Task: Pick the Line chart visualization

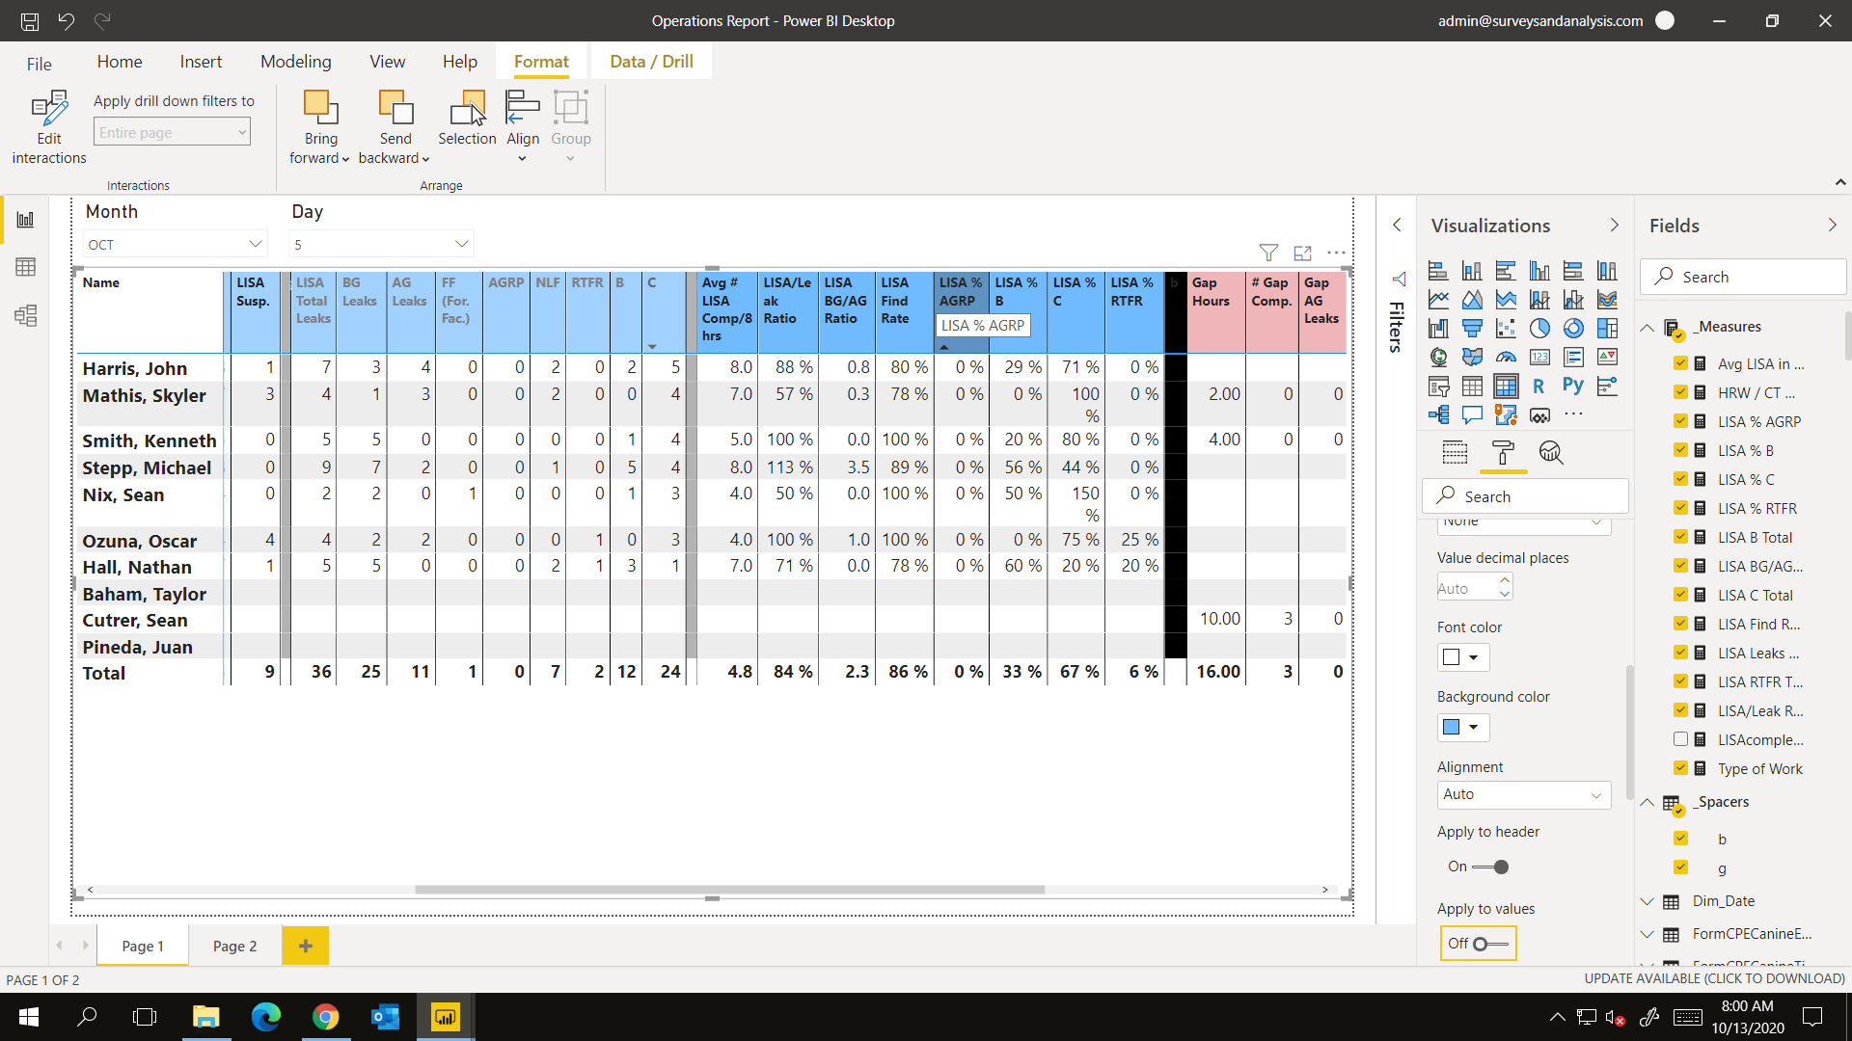Action: click(1438, 299)
